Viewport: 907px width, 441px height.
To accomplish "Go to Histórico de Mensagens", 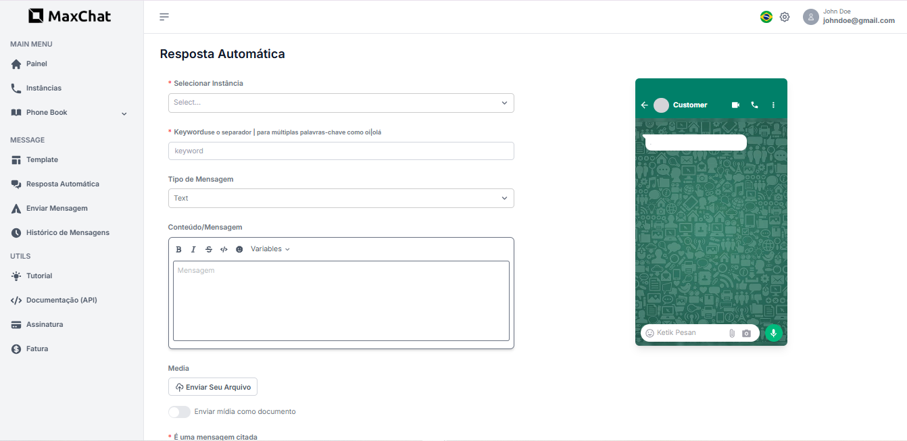I will (68, 232).
